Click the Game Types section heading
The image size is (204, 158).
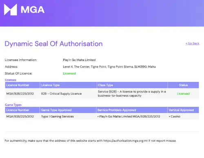point(13,105)
